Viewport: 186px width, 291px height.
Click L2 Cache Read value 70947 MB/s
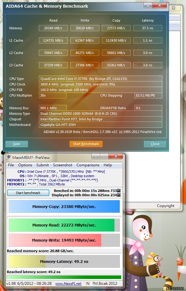tap(53, 53)
